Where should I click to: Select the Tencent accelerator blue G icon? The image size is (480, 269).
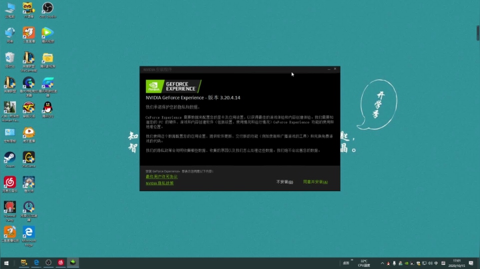coord(48,87)
